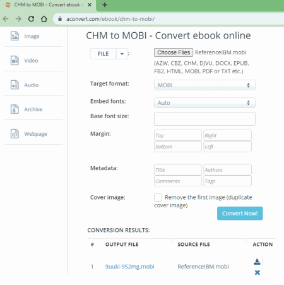Open a new browser tab

coord(105,5)
